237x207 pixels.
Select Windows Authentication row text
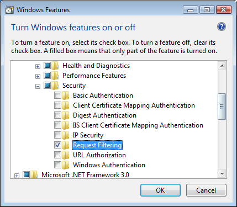point(109,165)
